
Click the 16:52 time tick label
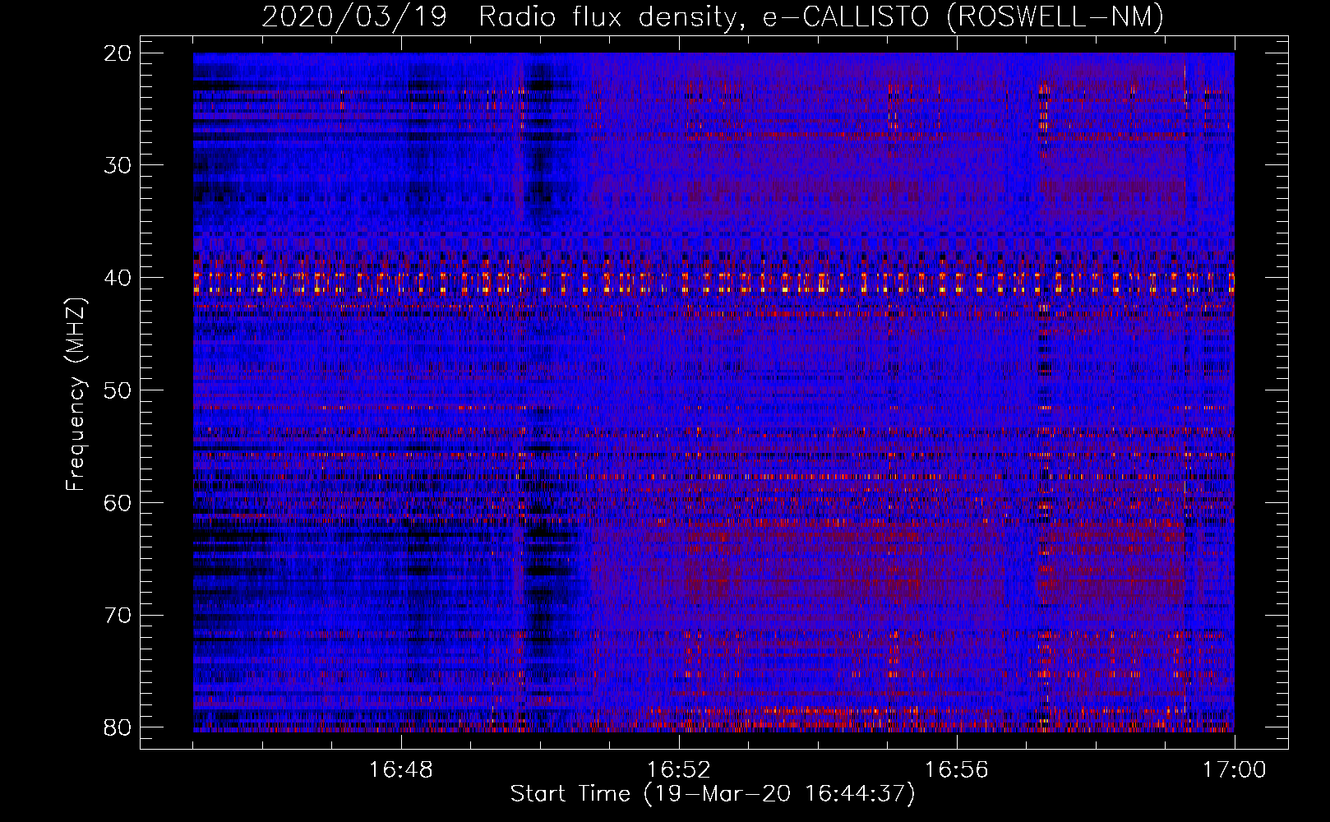(x=679, y=770)
